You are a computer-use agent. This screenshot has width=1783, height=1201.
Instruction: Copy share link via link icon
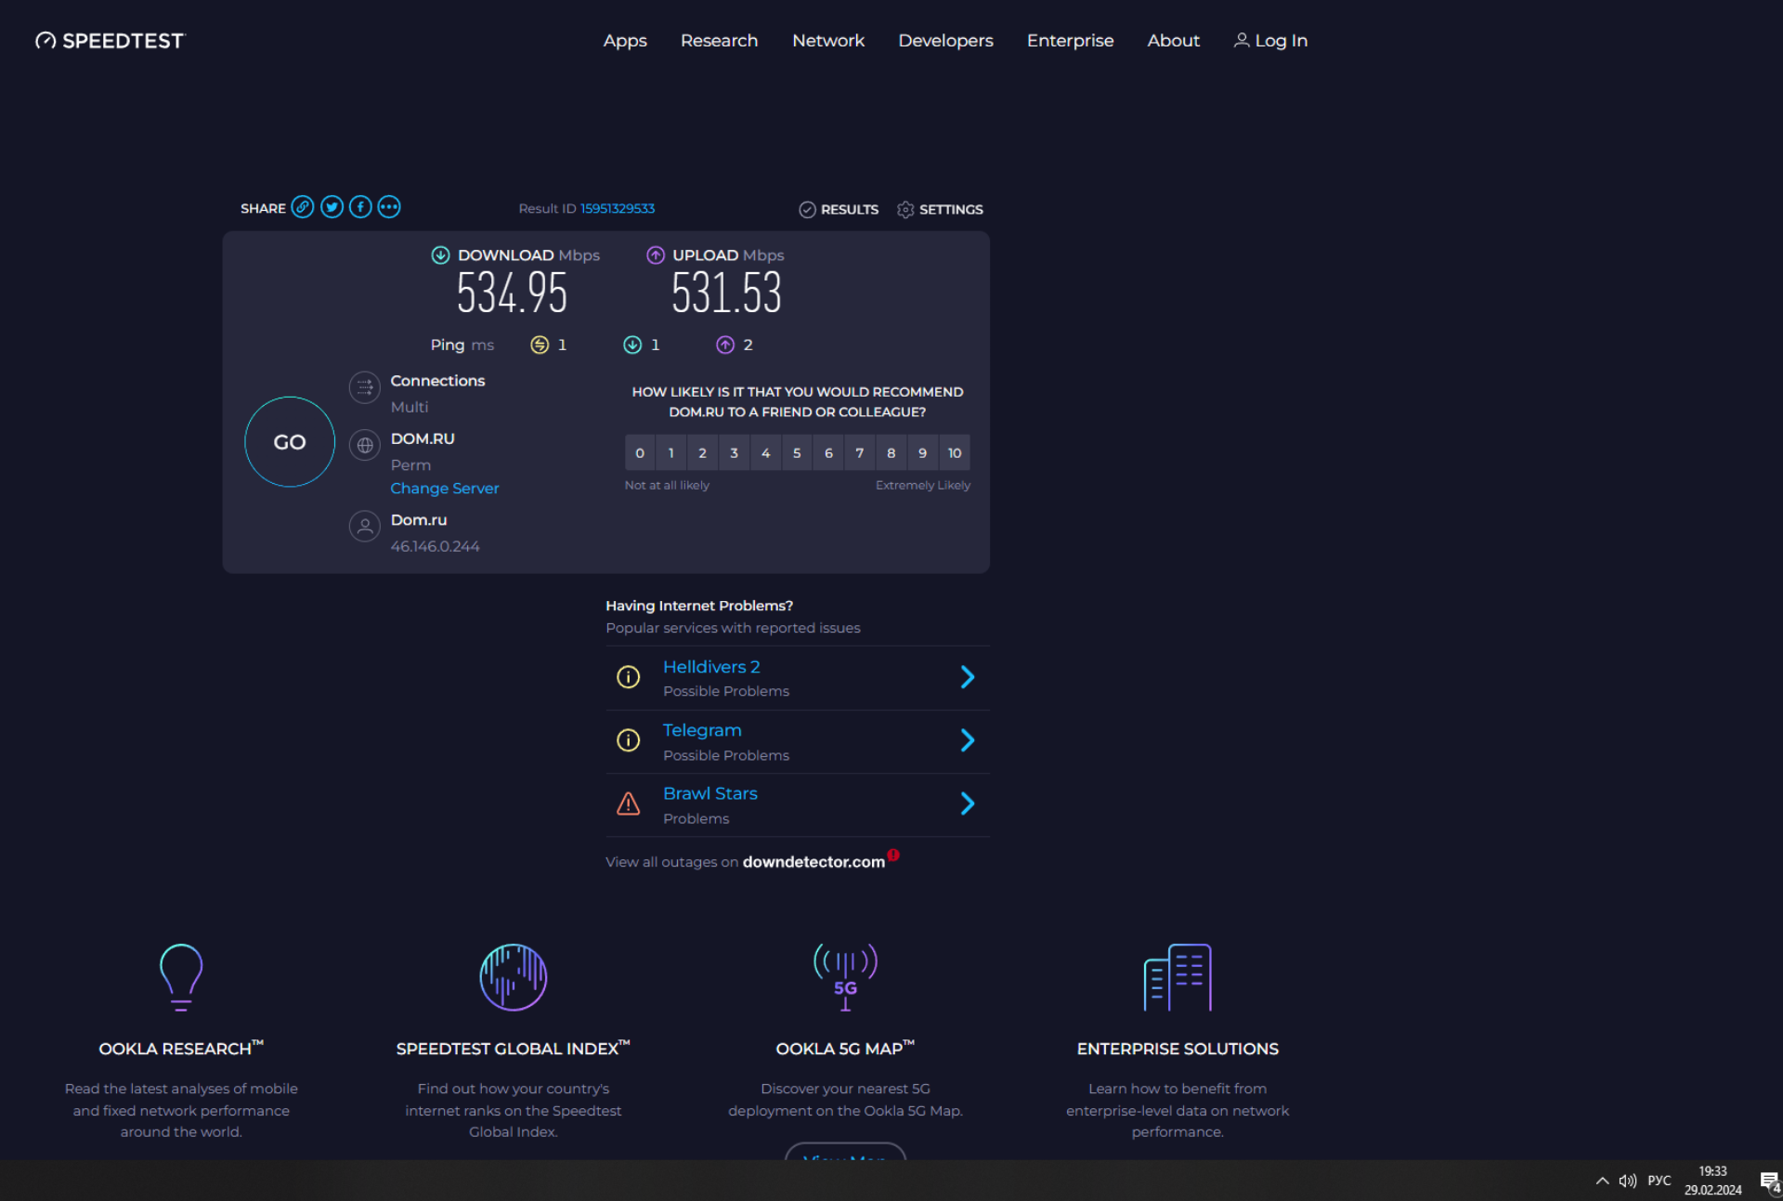pos(303,207)
